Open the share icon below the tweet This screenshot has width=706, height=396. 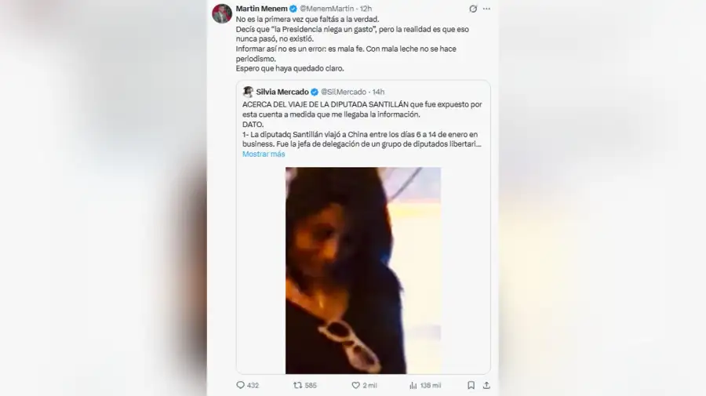486,385
